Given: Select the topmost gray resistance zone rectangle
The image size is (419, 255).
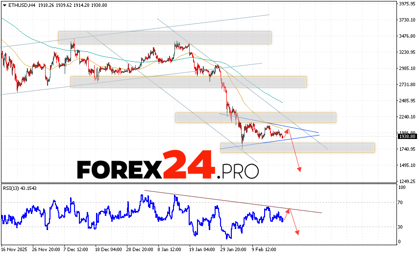Looking at the screenshot, I should click(x=165, y=38).
